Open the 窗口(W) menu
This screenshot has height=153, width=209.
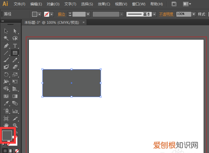point(139,4)
